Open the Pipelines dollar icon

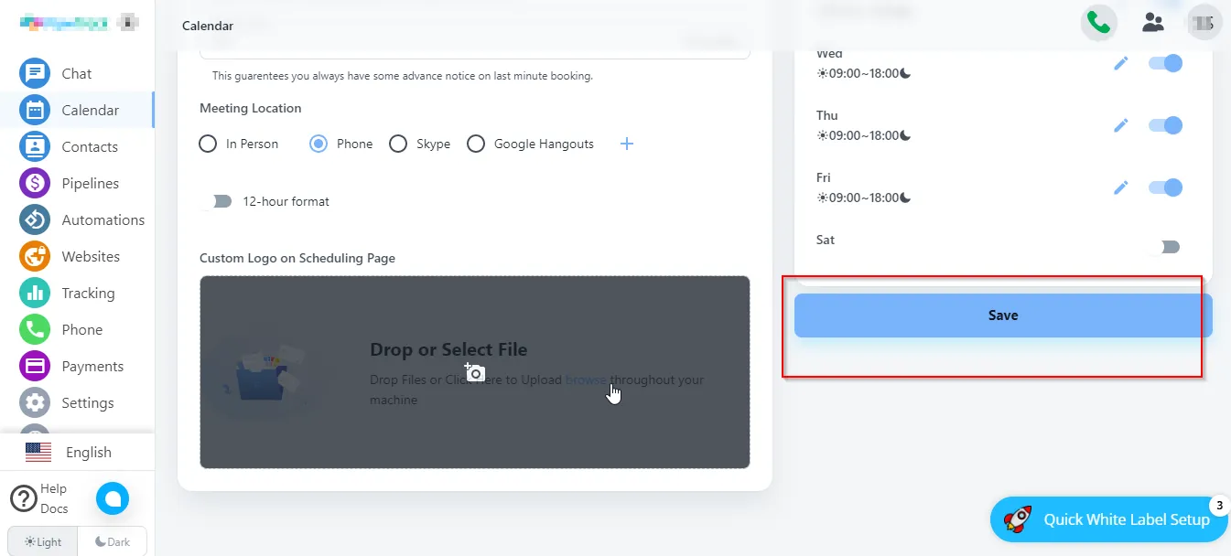point(35,183)
